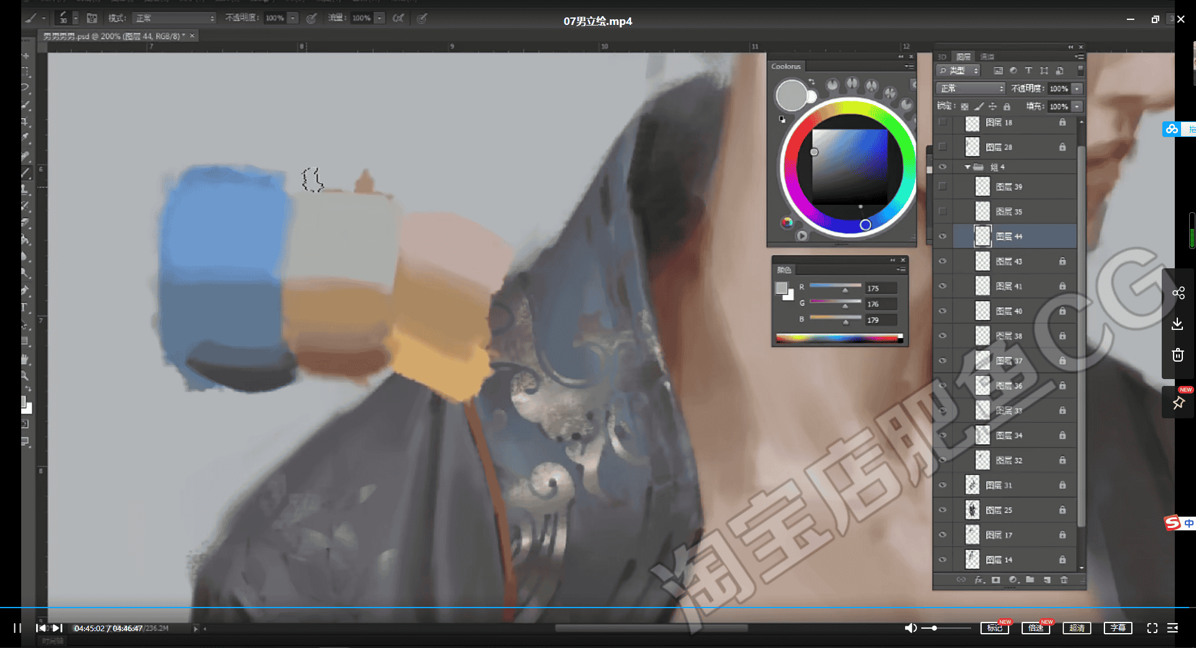Click the lock transparent pixels icon
Viewport: 1196px width, 648px height.
coord(964,106)
